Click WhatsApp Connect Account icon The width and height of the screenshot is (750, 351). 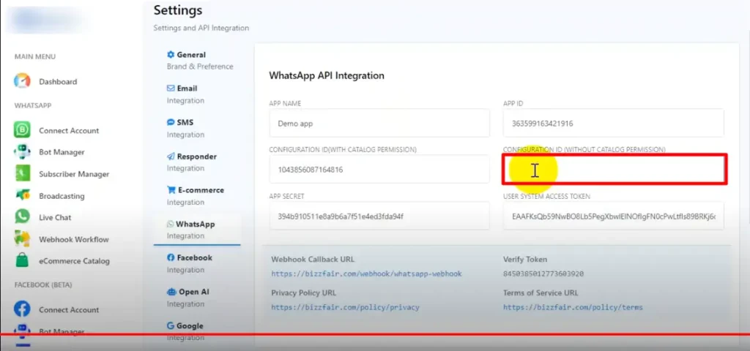pyautogui.click(x=23, y=130)
